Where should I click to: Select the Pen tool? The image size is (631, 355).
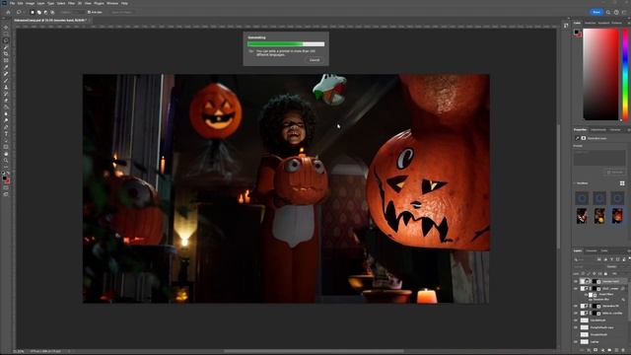[6, 127]
